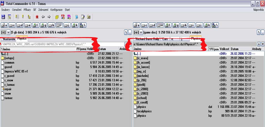The height and width of the screenshot is (127, 265).
Task: Select CD drive g in left panel
Action: pos(44,25)
